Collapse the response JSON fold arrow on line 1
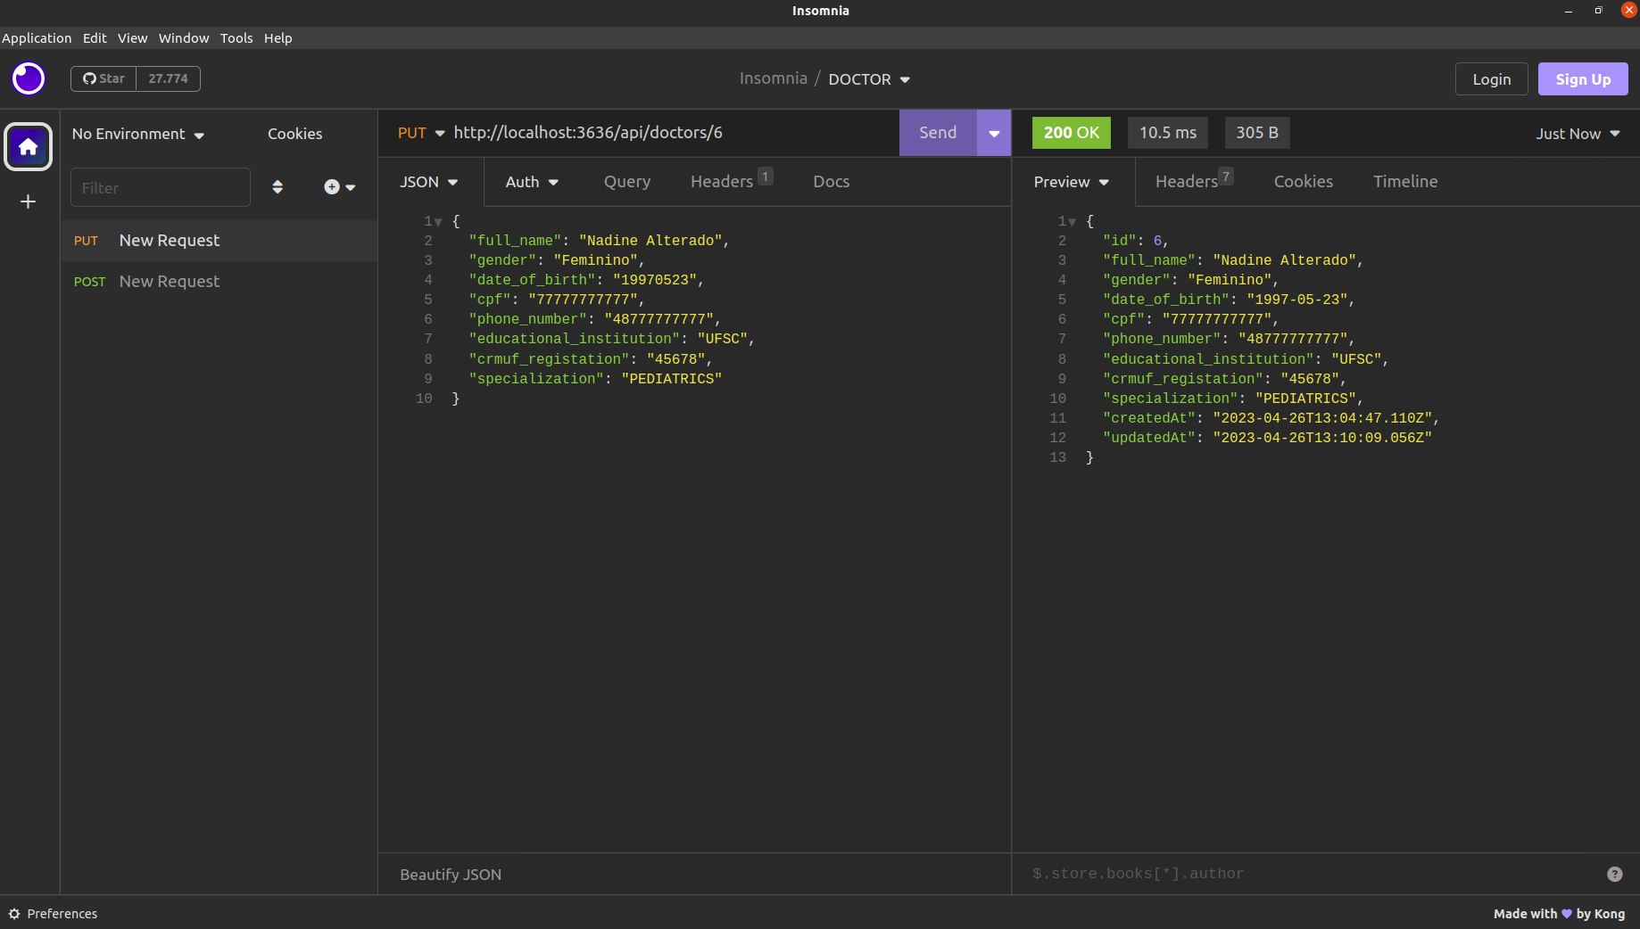1640x929 pixels. pyautogui.click(x=1073, y=222)
